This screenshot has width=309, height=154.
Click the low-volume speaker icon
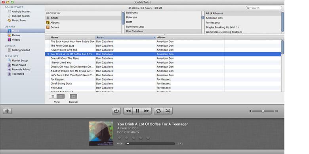(250, 111)
